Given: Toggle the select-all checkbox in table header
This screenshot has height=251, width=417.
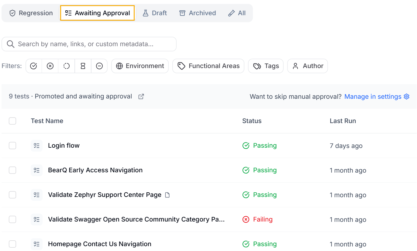Looking at the screenshot, I should (12, 121).
